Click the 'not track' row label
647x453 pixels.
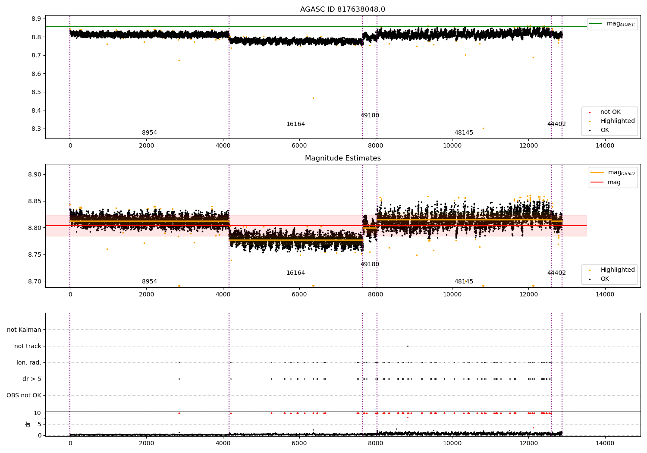[x=28, y=346]
